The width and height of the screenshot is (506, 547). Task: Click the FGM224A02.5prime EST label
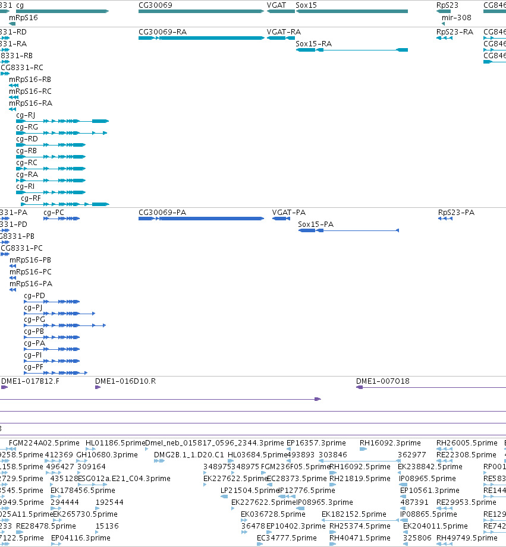pyautogui.click(x=44, y=442)
